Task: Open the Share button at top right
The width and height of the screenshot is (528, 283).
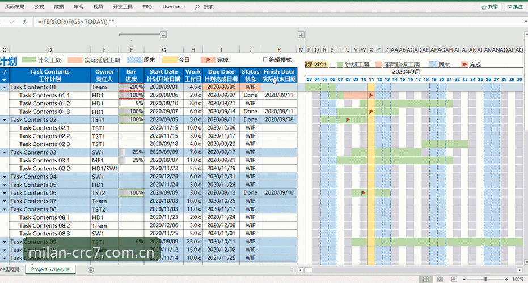Action: pos(489,7)
